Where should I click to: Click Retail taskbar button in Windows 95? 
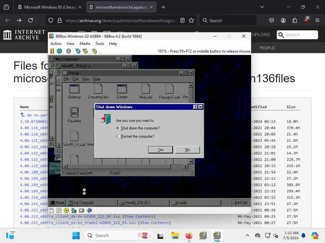[x=195, y=203]
